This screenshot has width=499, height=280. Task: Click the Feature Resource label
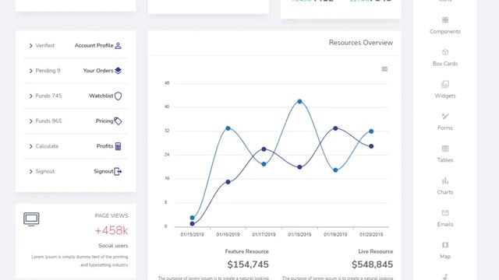tap(246, 251)
